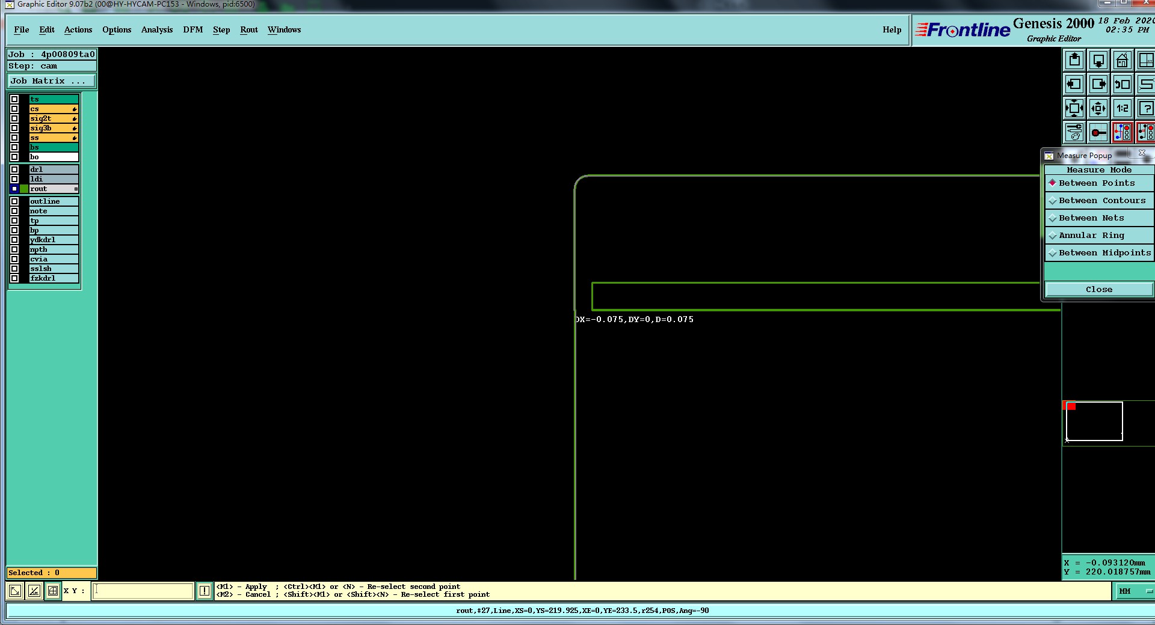Click the board overview thumbnail
This screenshot has height=625, width=1155.
click(1094, 421)
